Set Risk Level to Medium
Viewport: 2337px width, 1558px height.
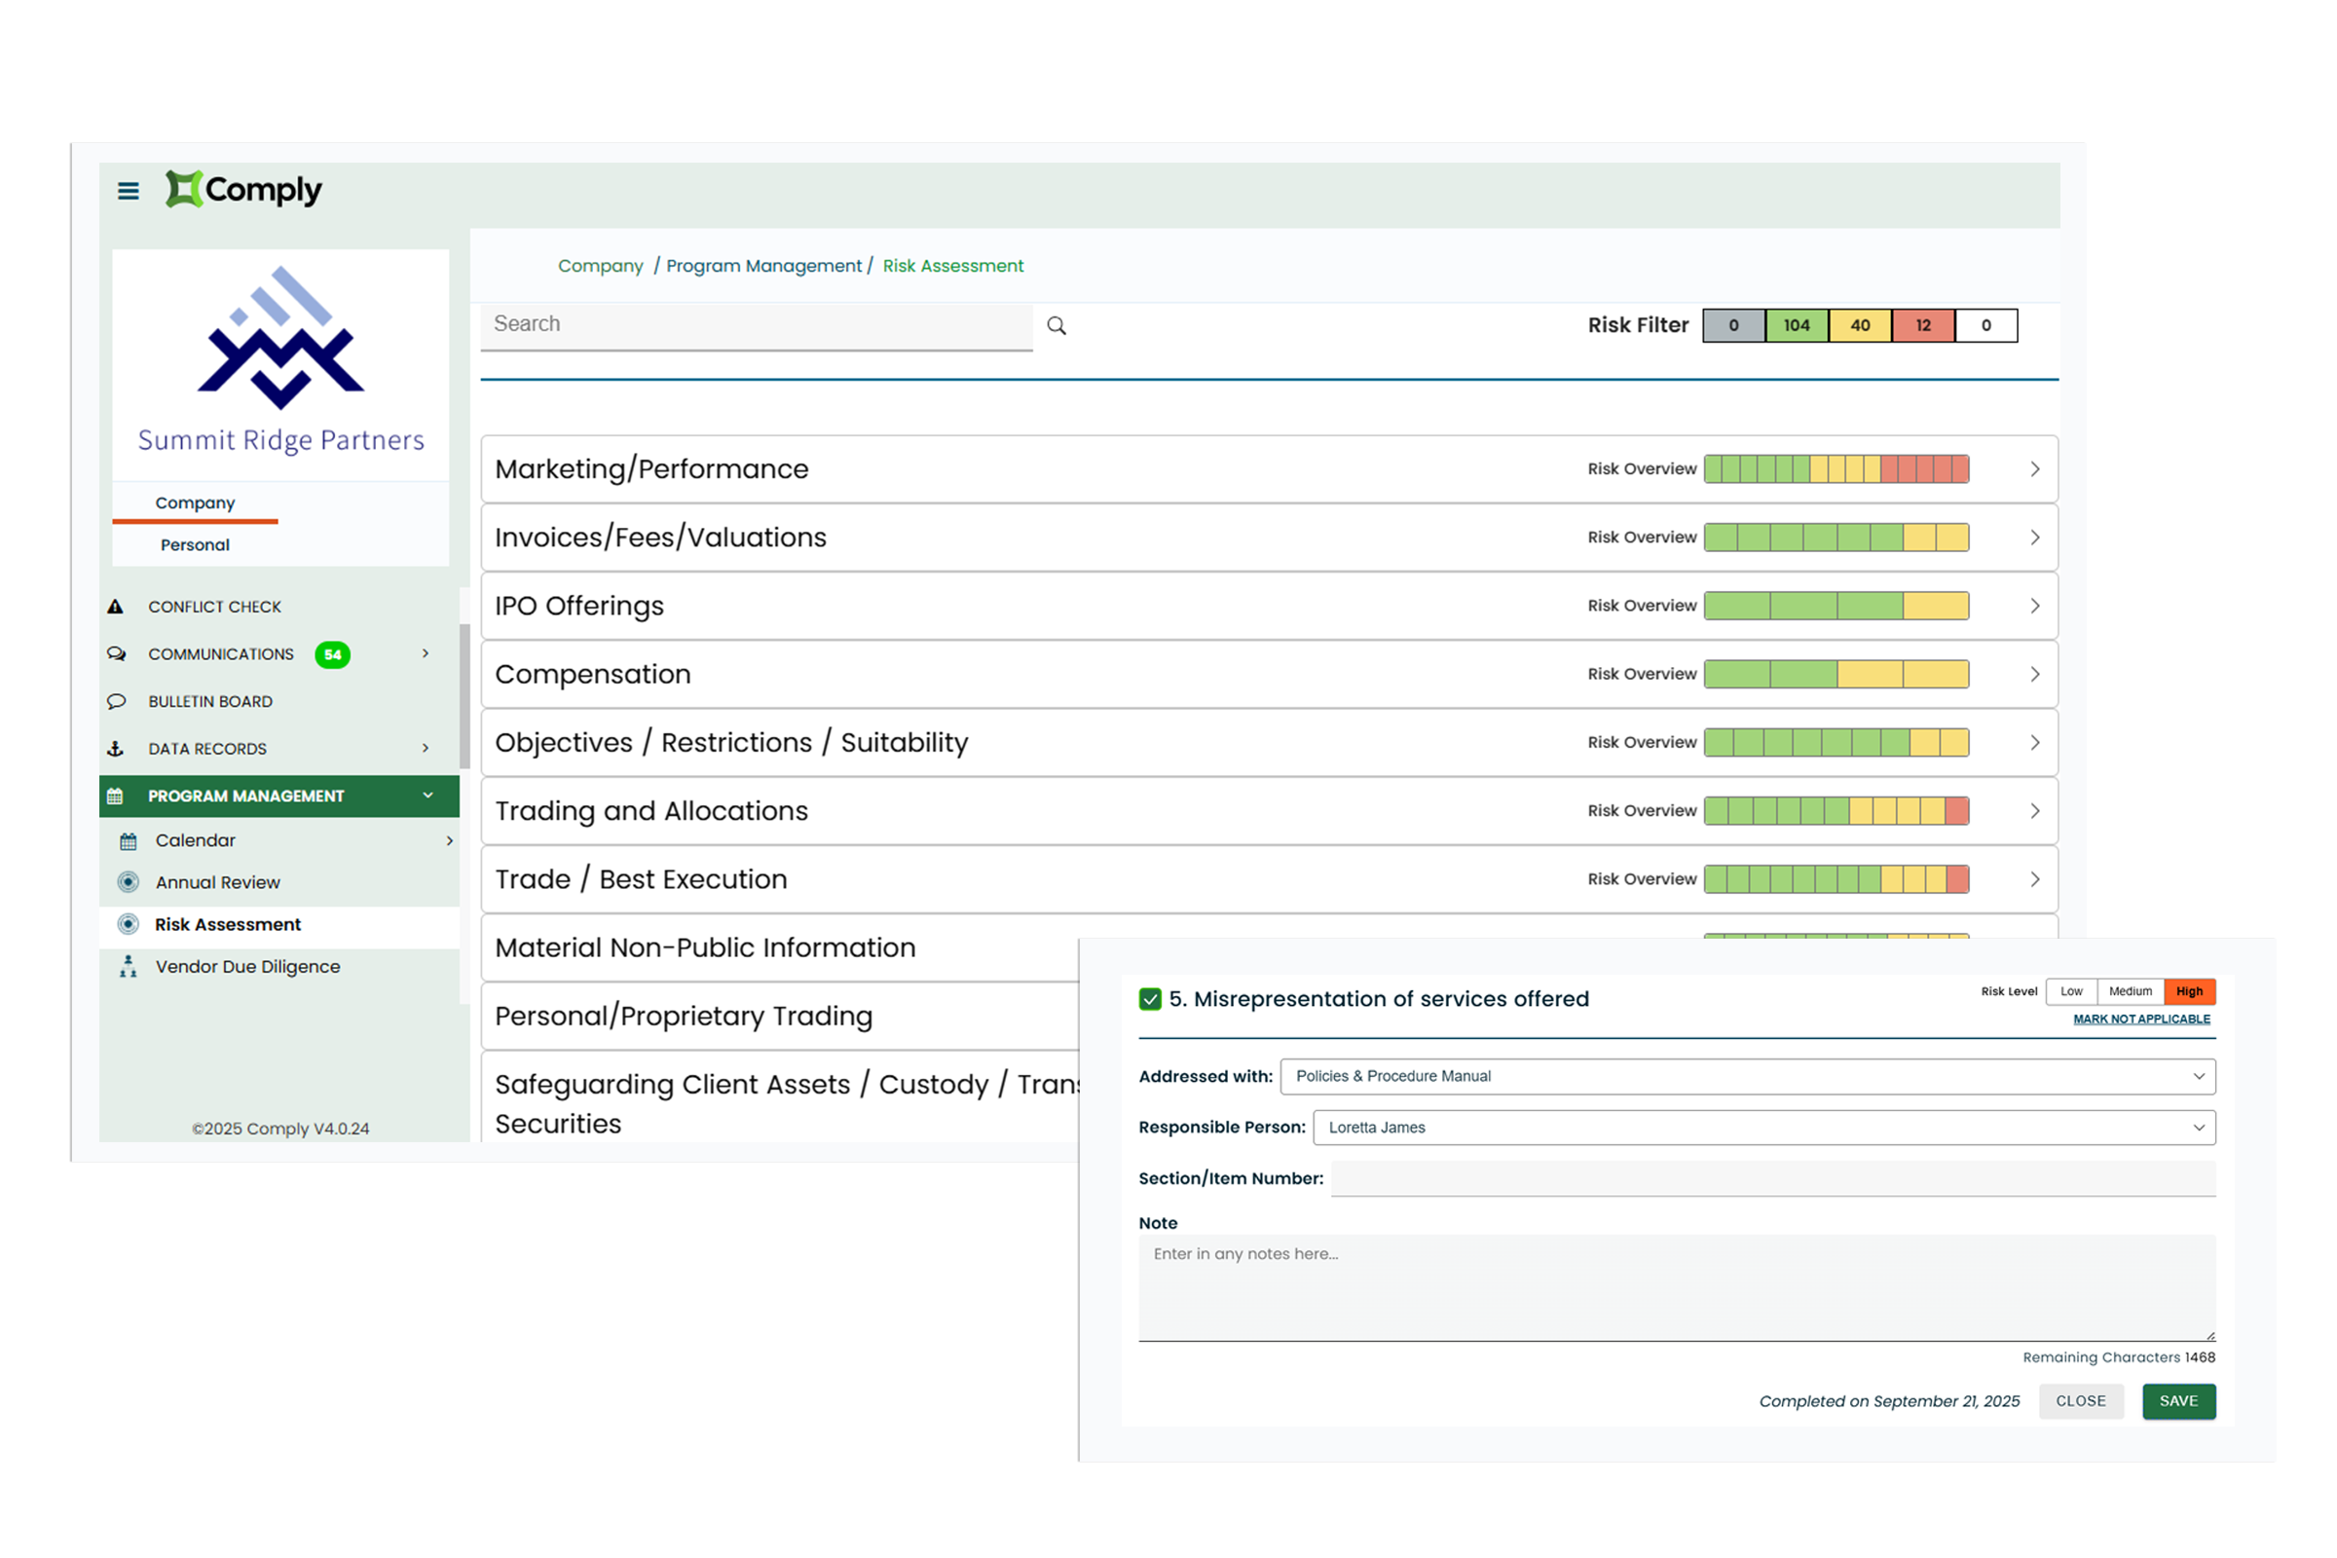2130,990
